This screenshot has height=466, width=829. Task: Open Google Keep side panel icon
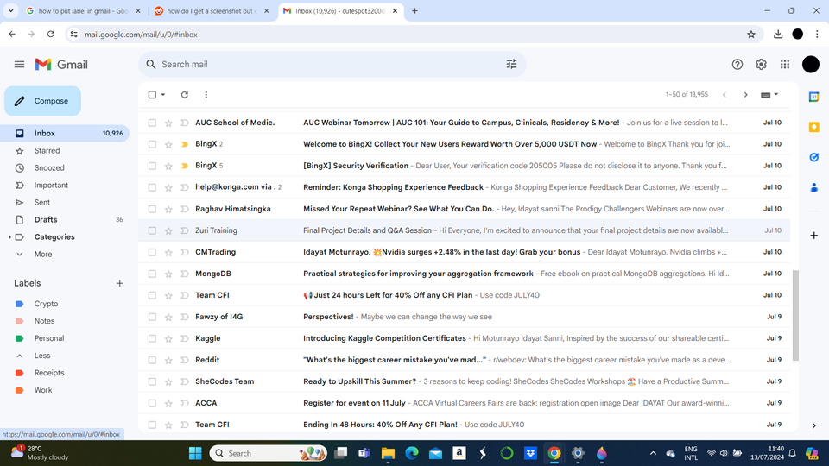click(x=814, y=128)
